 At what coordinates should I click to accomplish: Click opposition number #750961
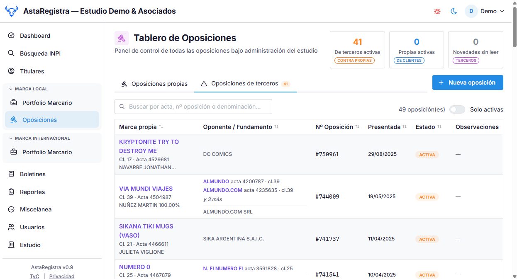pyautogui.click(x=327, y=154)
